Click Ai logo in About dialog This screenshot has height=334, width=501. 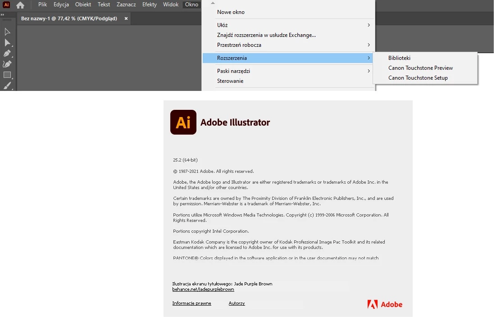point(183,122)
